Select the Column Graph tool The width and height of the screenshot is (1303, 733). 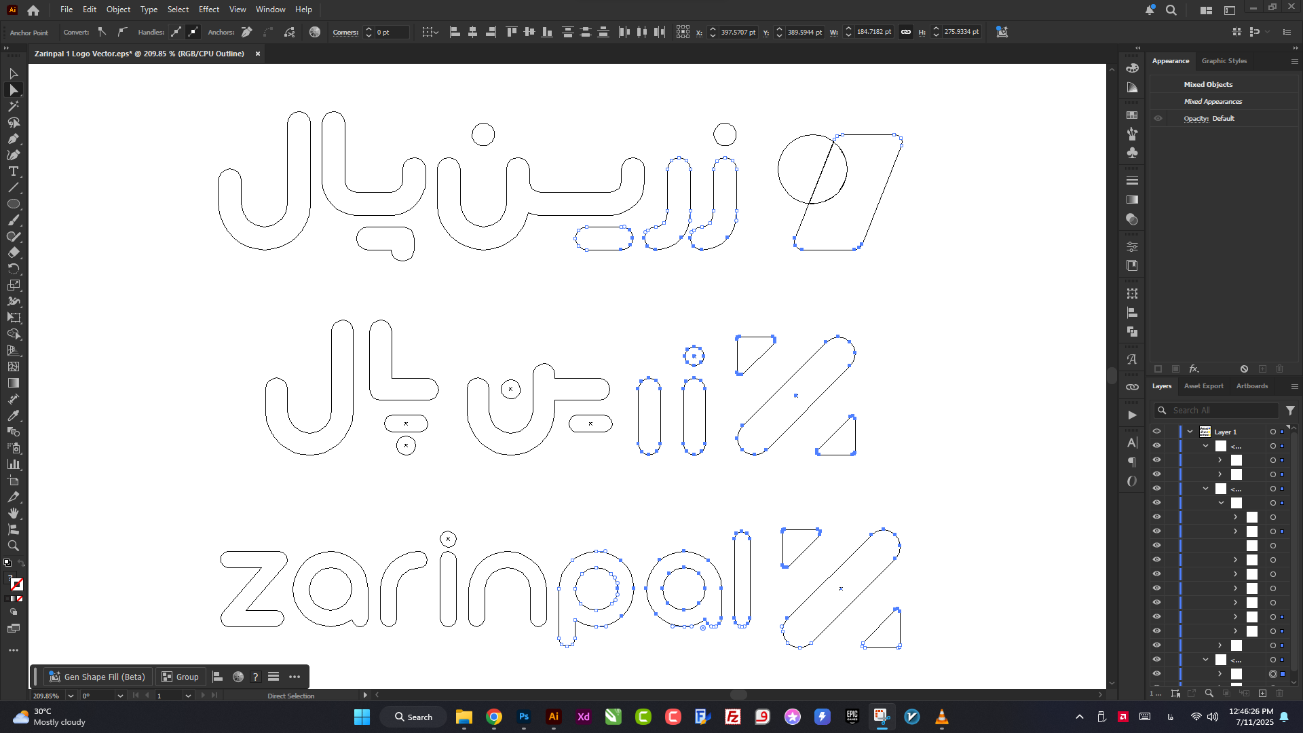coord(14,464)
